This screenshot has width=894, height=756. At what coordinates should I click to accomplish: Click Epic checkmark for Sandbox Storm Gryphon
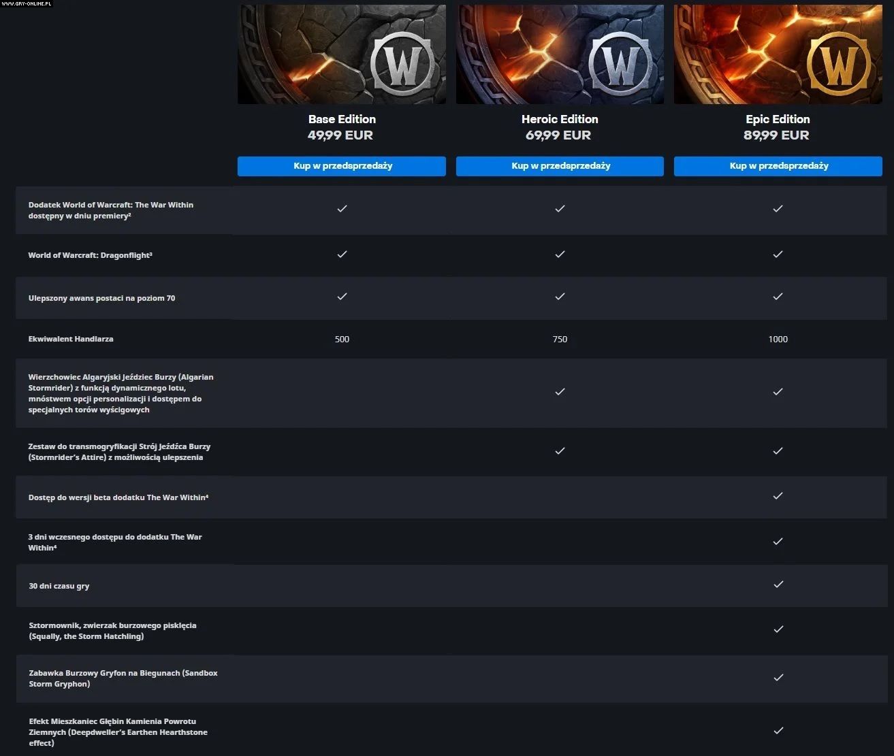click(x=778, y=678)
